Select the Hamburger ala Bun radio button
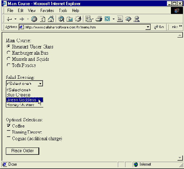This screenshot has width=184, height=169. click(x=8, y=53)
